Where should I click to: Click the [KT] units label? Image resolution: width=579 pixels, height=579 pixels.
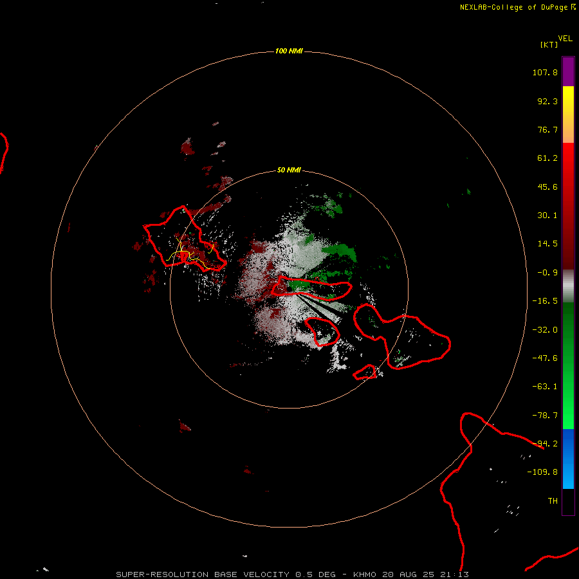[549, 44]
